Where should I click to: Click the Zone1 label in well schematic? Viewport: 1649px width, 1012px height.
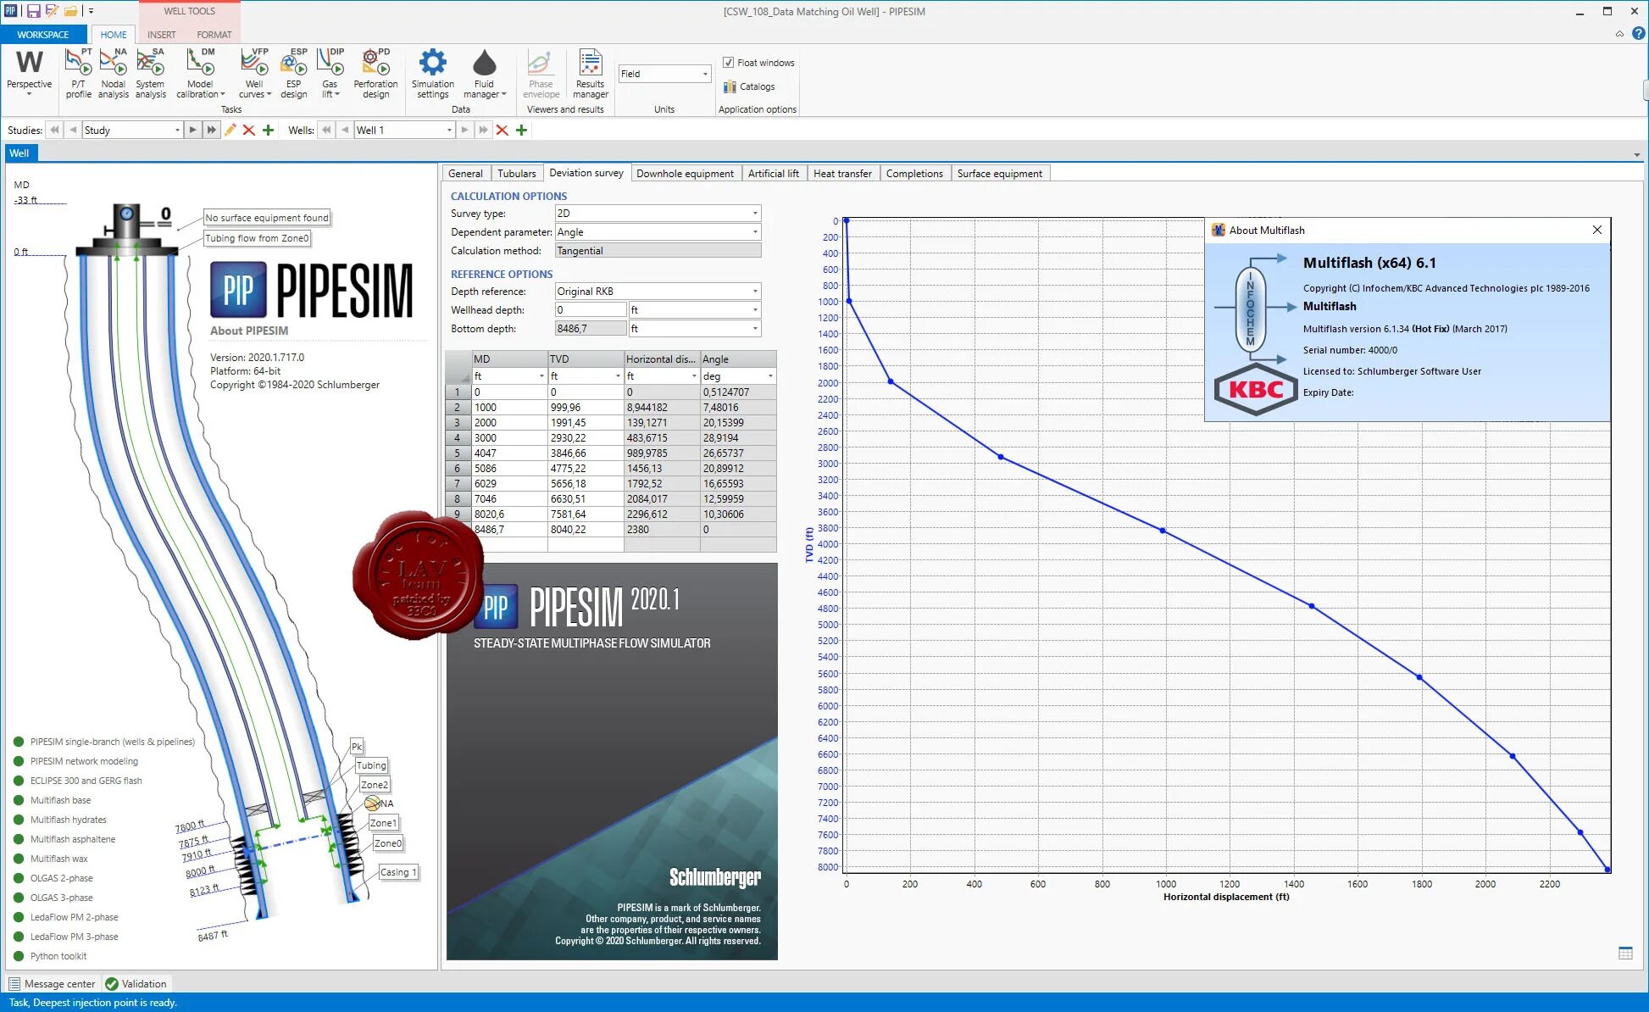(382, 823)
